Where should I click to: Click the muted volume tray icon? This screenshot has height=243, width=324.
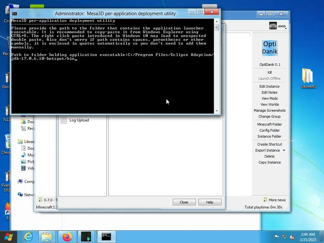point(292,237)
